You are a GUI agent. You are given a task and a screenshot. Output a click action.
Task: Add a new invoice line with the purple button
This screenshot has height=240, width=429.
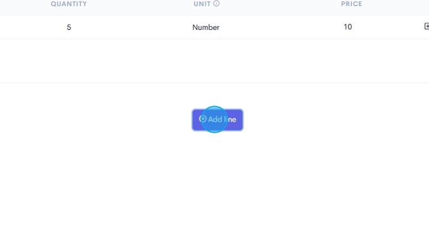(x=217, y=120)
